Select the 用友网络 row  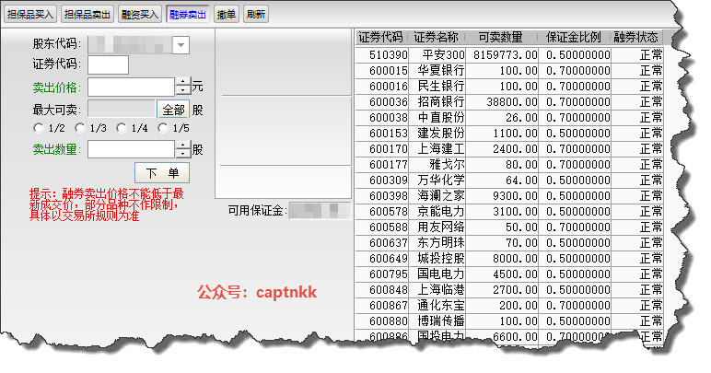[x=509, y=227]
